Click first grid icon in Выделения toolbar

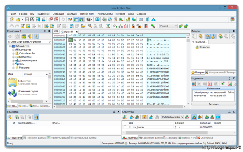(194, 84)
